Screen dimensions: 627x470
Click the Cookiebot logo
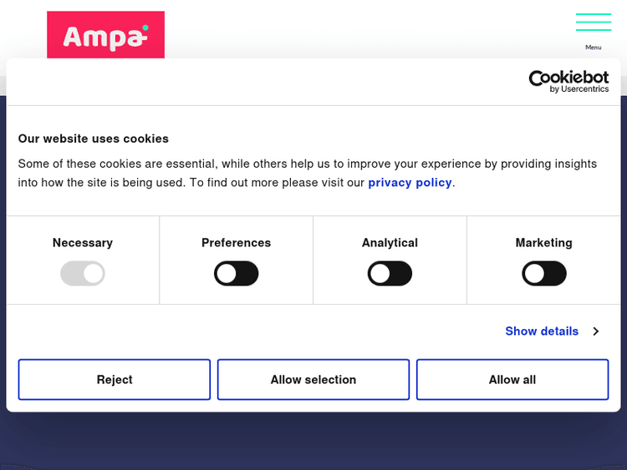[x=568, y=78]
